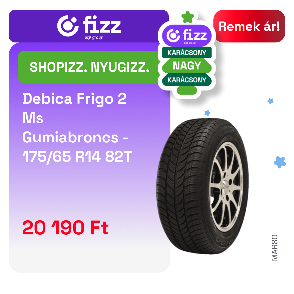
Task: Click the NAGY tree layer badge
Action: (187, 66)
